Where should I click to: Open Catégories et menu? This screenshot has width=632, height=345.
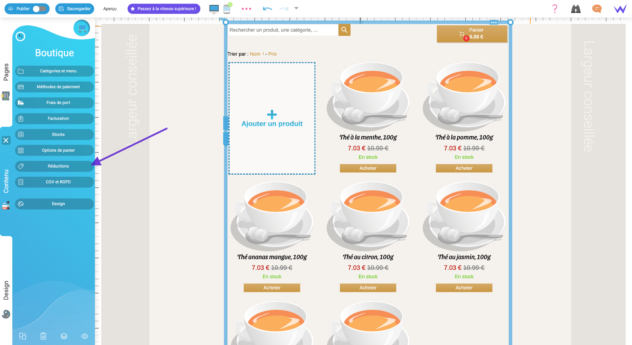[54, 71]
